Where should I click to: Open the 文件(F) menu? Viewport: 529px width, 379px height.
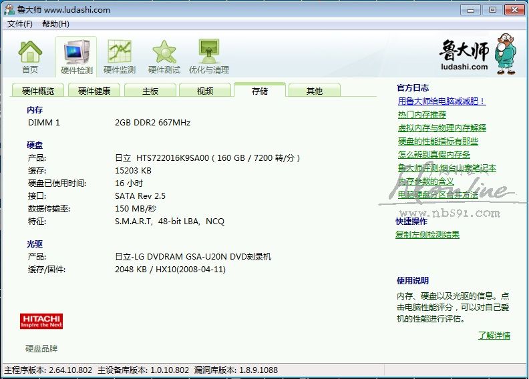coord(20,24)
